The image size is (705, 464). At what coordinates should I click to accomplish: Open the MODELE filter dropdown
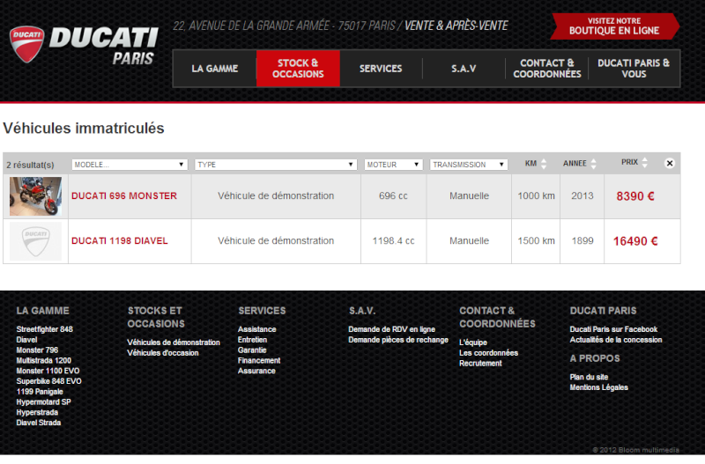(130, 165)
